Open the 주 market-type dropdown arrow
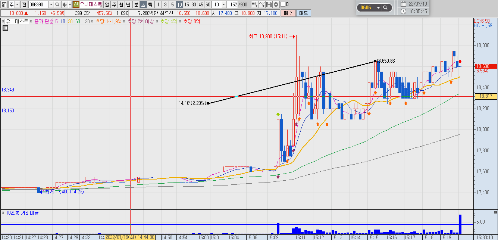This screenshot has width=498, height=240. [18, 4]
